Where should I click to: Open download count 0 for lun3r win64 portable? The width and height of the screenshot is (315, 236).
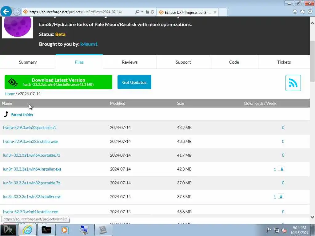(x=283, y=155)
